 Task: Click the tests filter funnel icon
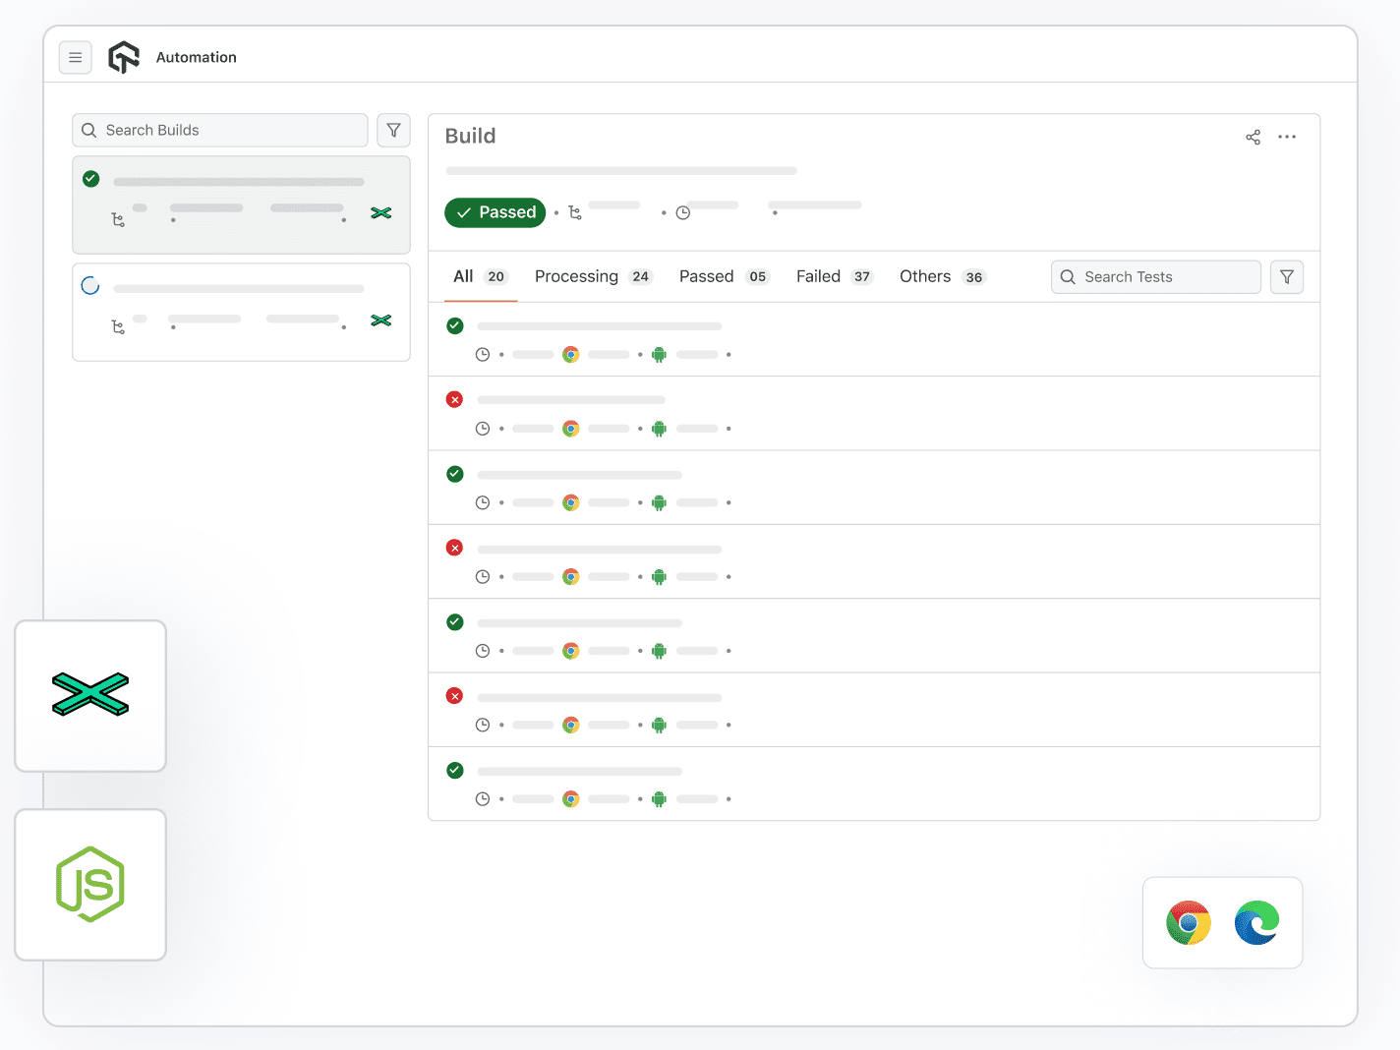[x=1286, y=277]
